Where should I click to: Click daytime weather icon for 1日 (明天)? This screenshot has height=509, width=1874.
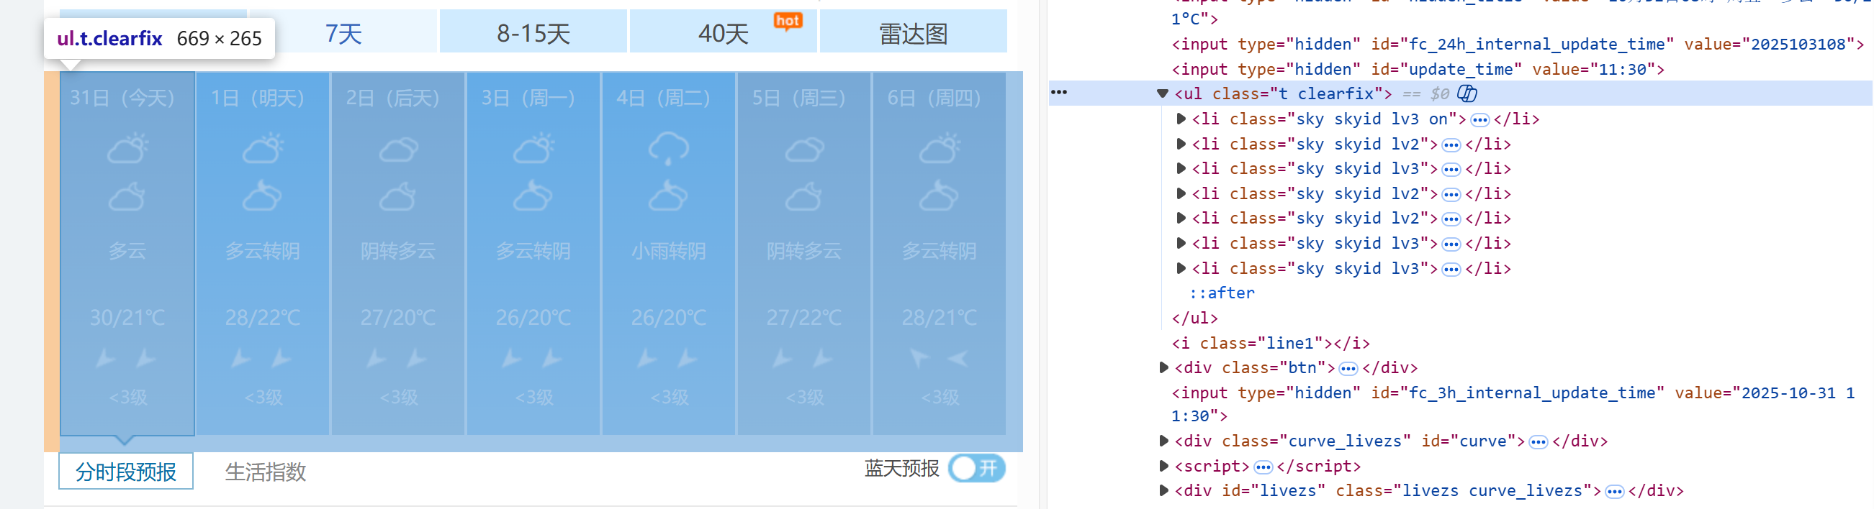[x=263, y=148]
